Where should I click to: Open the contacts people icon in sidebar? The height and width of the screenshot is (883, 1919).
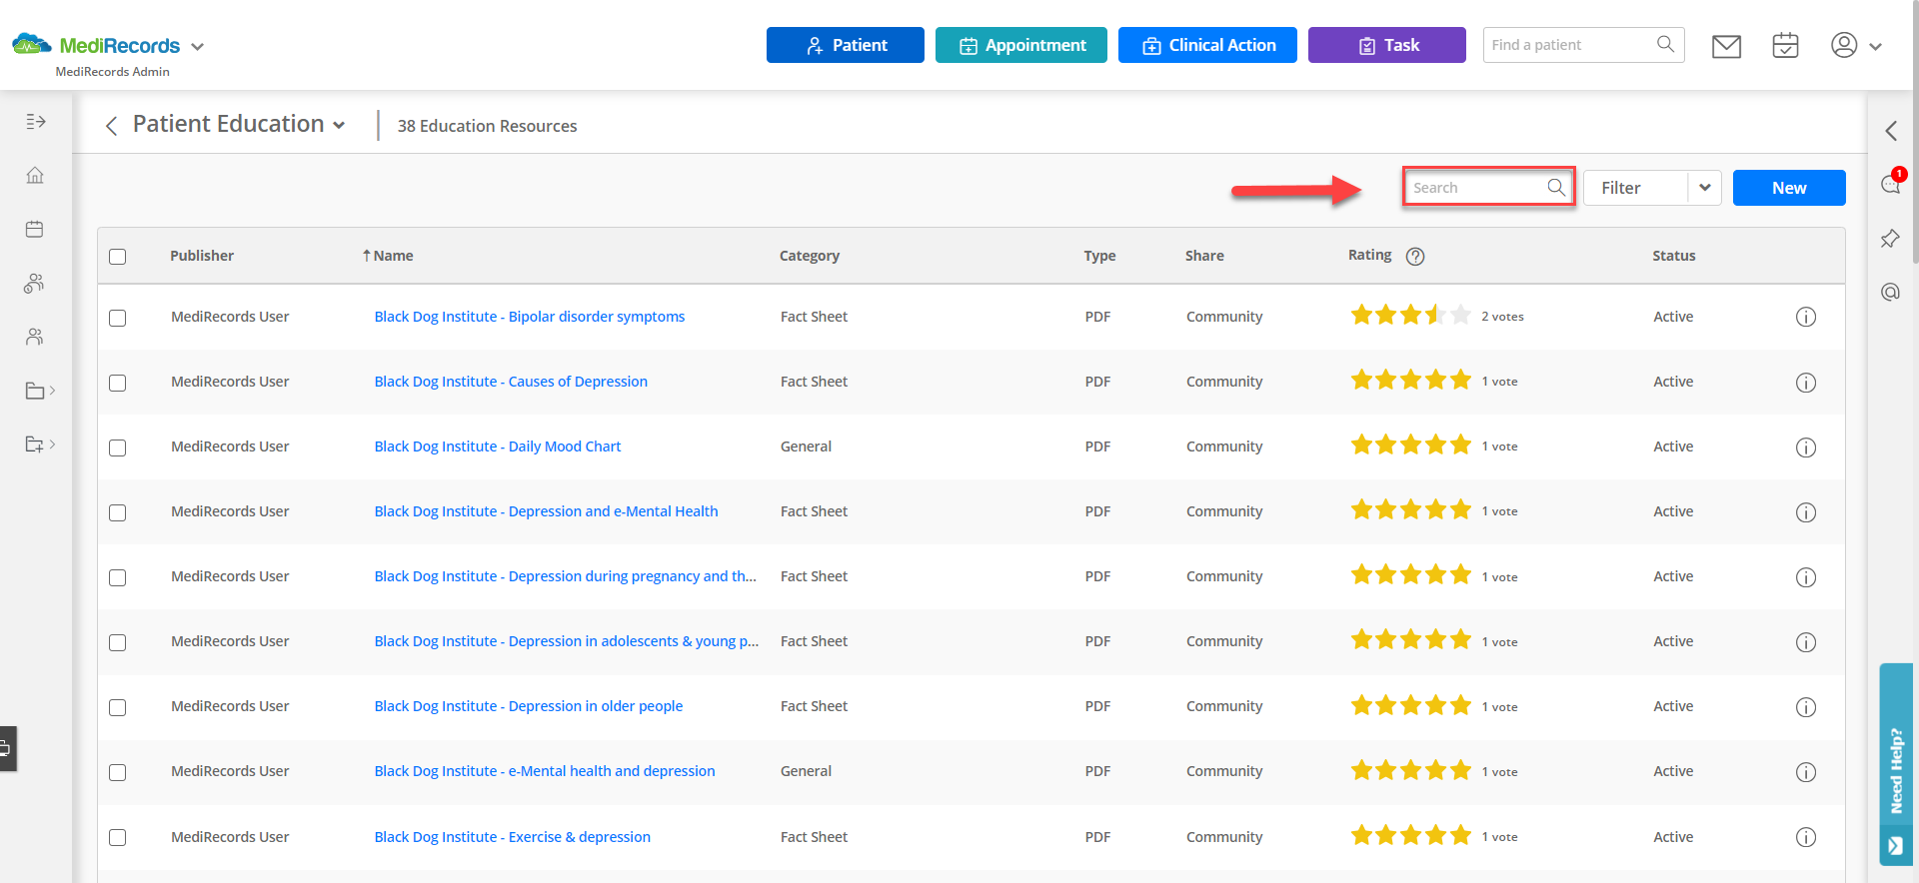tap(35, 337)
